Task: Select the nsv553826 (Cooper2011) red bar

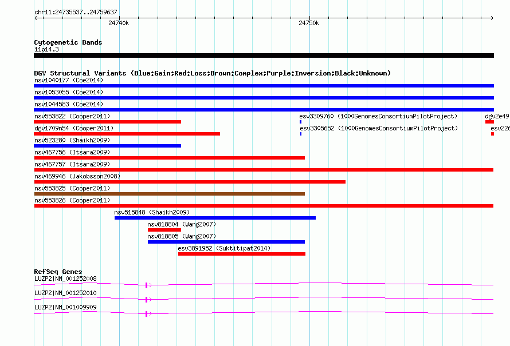Action: (264, 206)
